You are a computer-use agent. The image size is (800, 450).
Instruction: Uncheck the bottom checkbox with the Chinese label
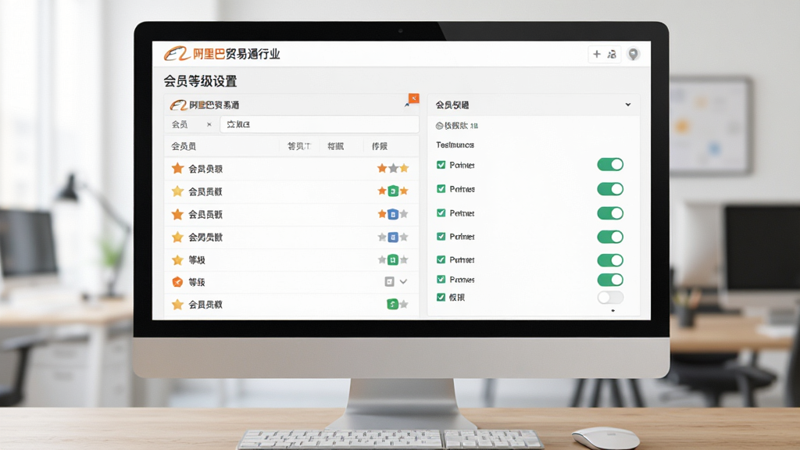click(441, 297)
